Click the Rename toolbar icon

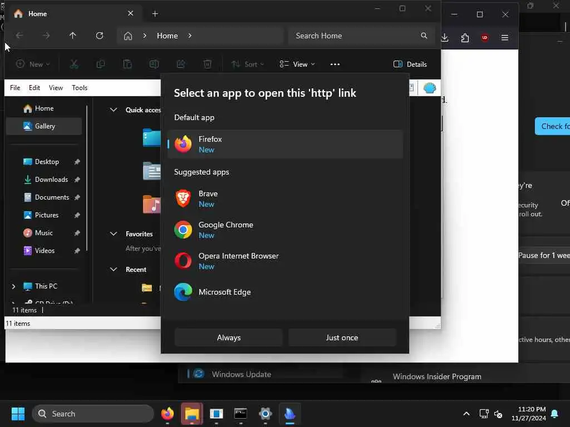[154, 64]
